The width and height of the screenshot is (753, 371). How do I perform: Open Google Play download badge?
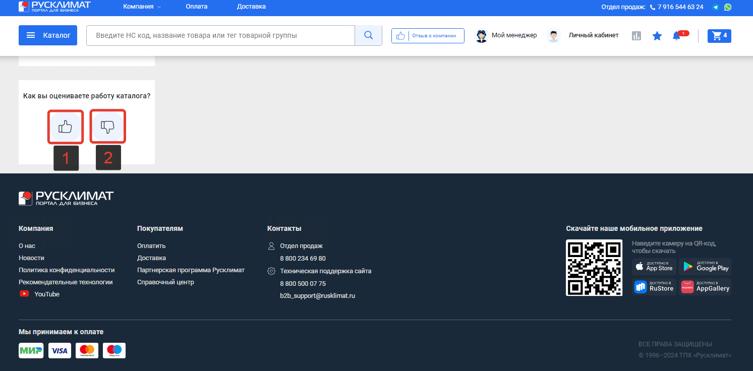pyautogui.click(x=705, y=266)
